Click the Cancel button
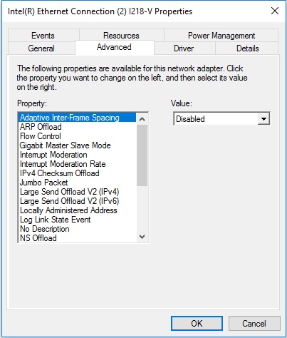This screenshot has height=338, width=287. pyautogui.click(x=254, y=324)
